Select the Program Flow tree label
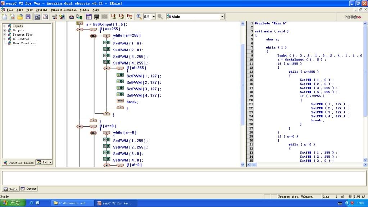This screenshot has height=207, width=368. click(x=23, y=35)
